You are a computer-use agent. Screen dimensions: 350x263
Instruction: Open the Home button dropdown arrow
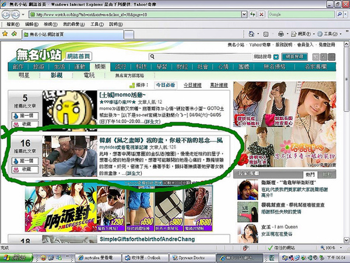coord(258,34)
